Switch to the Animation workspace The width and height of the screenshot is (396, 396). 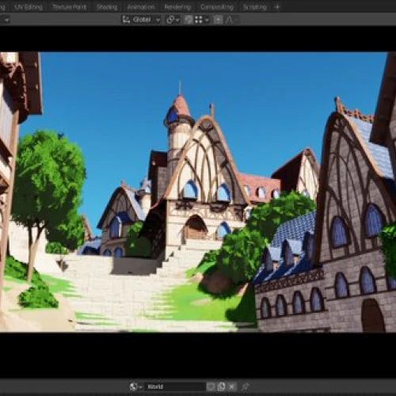point(141,7)
